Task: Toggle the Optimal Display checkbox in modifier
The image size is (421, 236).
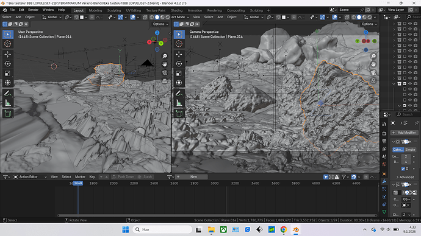Action: (x=403, y=168)
